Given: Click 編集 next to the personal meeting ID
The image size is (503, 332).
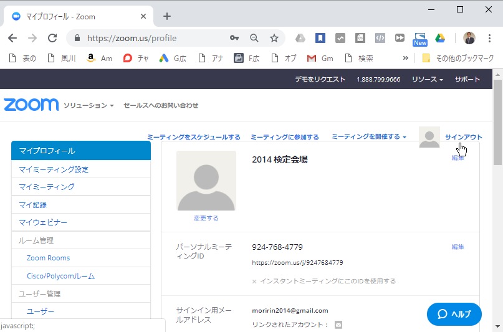Looking at the screenshot, I should pyautogui.click(x=457, y=247).
